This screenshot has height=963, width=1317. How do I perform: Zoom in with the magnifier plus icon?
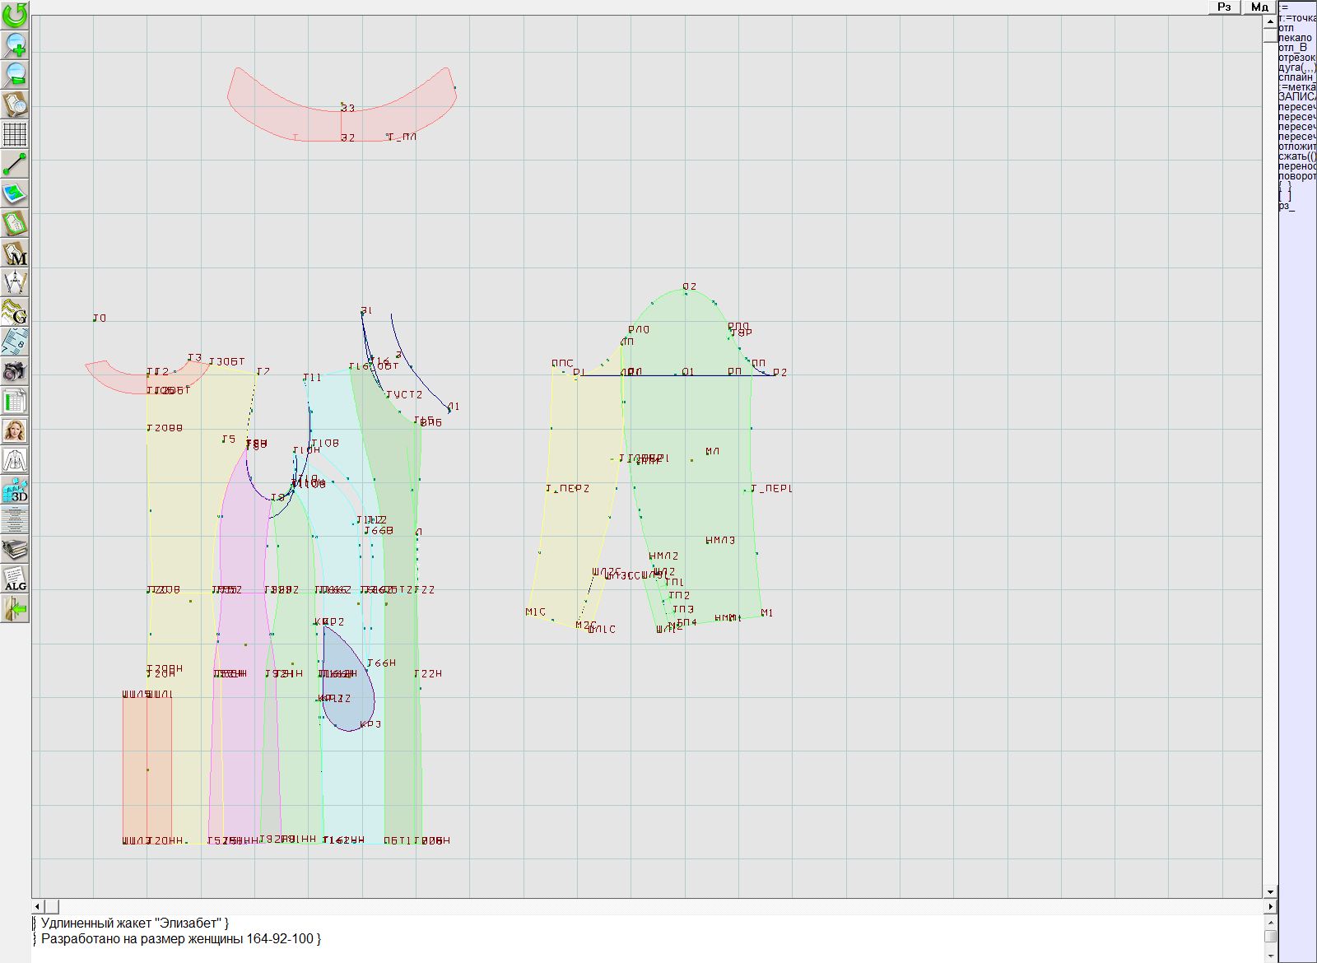point(15,44)
